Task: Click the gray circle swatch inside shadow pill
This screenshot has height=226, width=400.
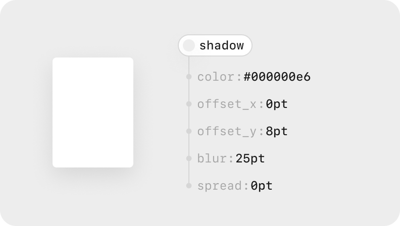Action: [x=189, y=45]
